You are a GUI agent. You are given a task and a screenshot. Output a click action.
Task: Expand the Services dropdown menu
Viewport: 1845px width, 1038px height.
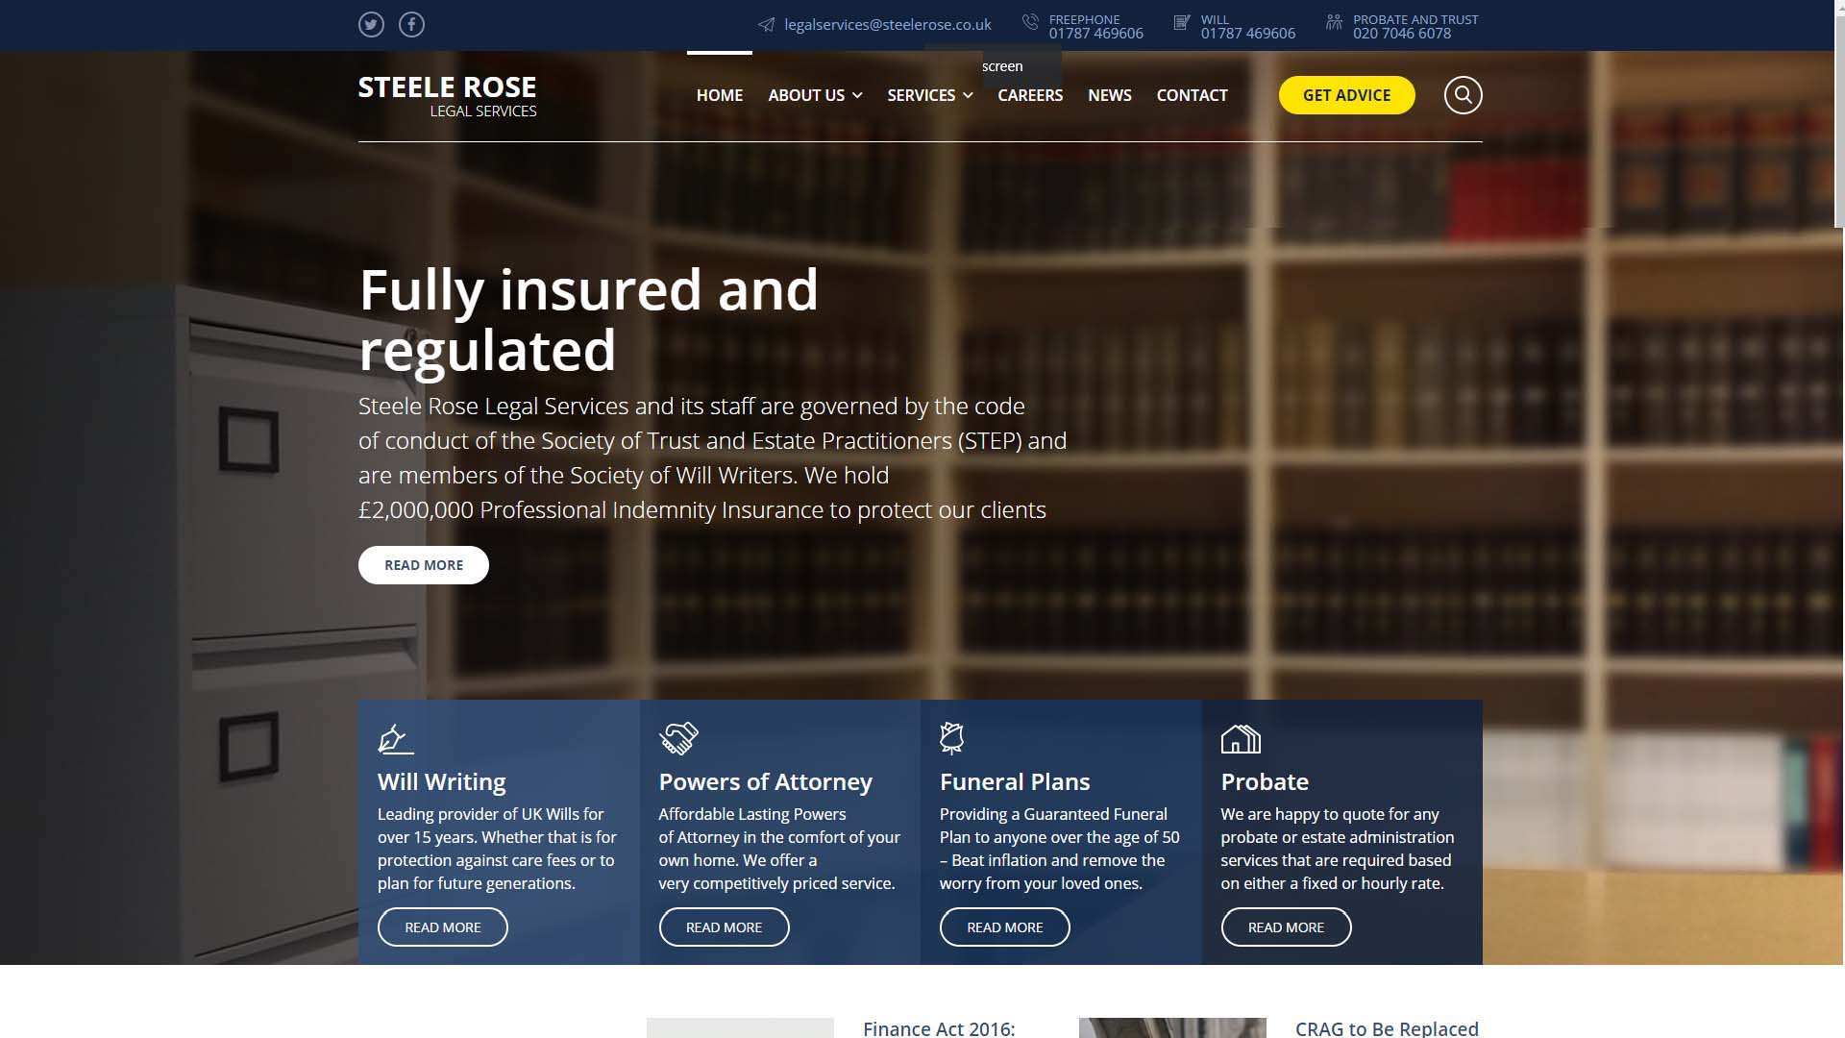tap(929, 95)
